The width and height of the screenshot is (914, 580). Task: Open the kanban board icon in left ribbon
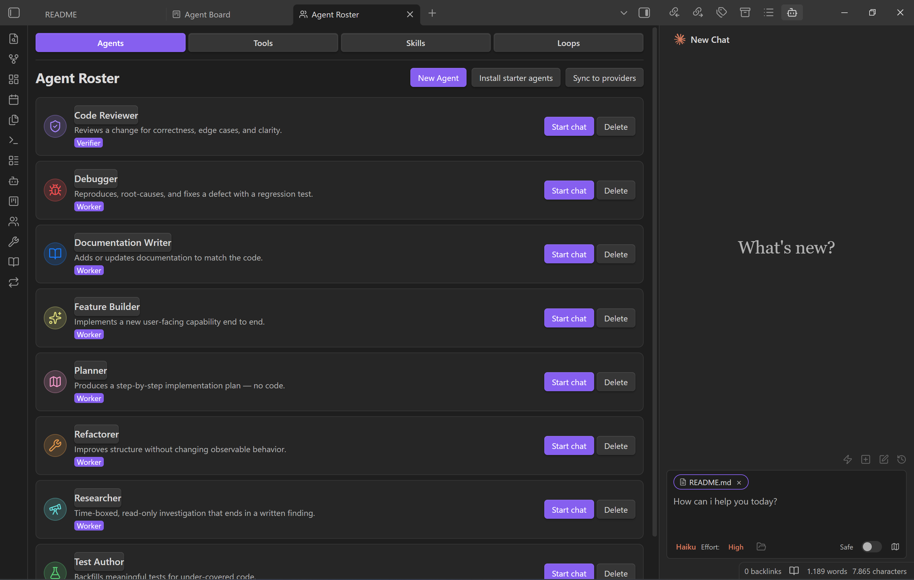point(14,201)
